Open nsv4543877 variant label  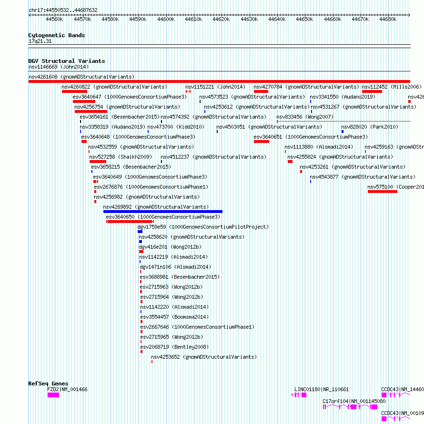pos(363,177)
